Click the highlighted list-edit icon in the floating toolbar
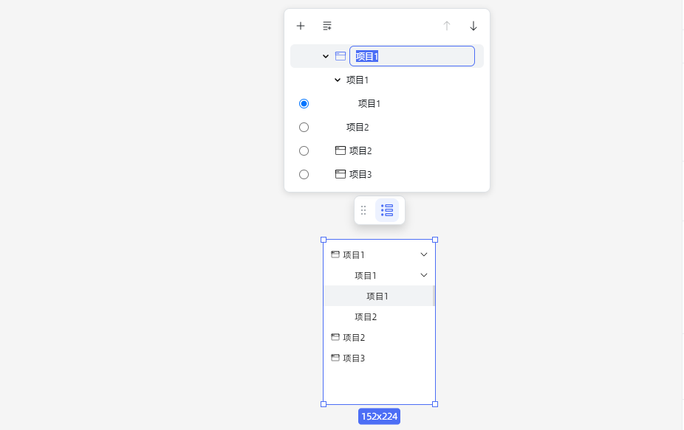This screenshot has width=684, height=430. [x=386, y=210]
